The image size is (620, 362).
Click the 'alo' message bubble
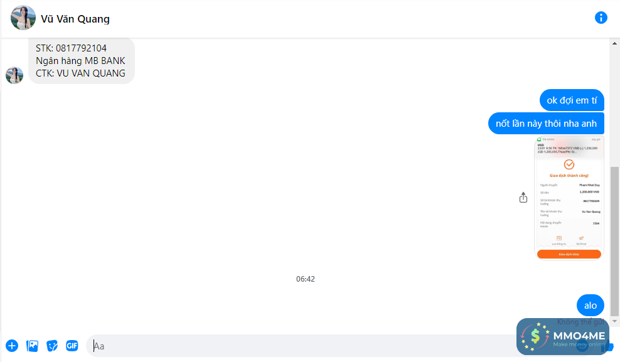pyautogui.click(x=591, y=305)
